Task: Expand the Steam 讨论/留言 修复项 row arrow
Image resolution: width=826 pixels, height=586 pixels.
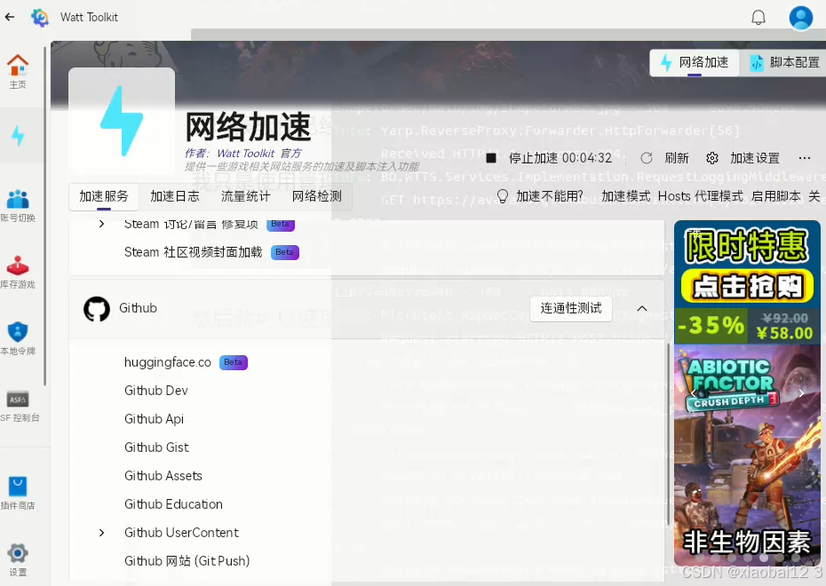Action: click(101, 225)
